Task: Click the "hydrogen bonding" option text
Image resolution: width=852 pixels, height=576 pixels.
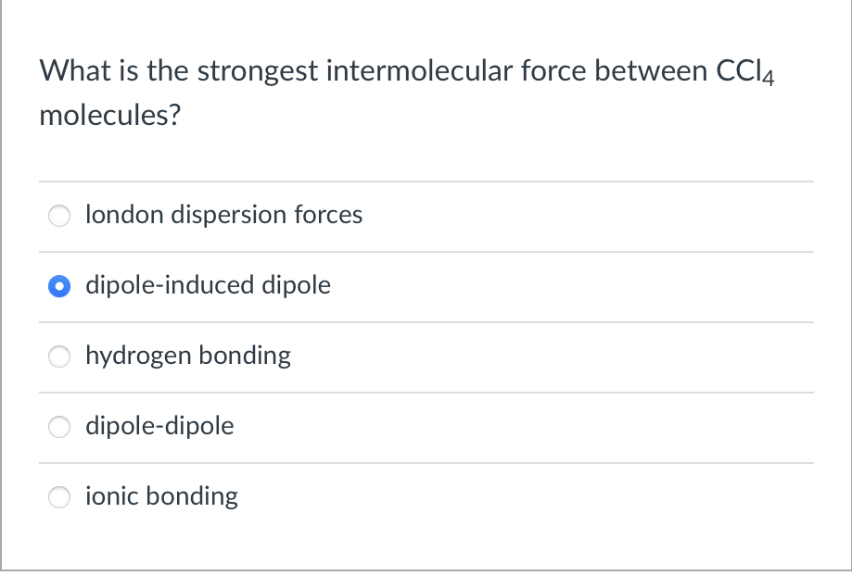Action: [187, 356]
